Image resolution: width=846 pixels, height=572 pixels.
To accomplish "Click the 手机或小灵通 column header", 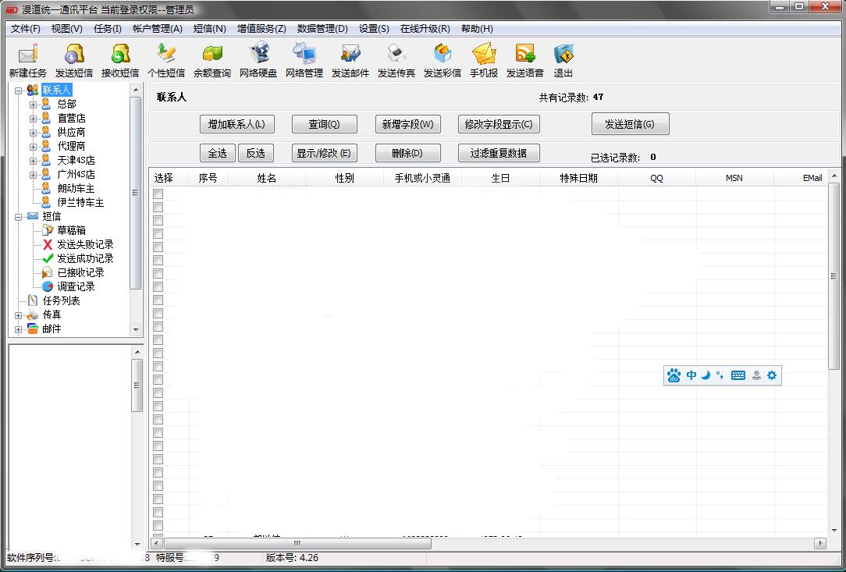I will pos(422,178).
